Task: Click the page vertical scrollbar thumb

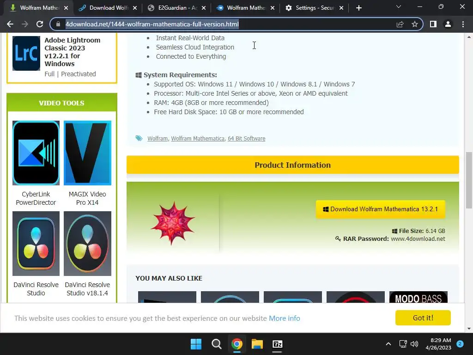Action: coord(469,180)
